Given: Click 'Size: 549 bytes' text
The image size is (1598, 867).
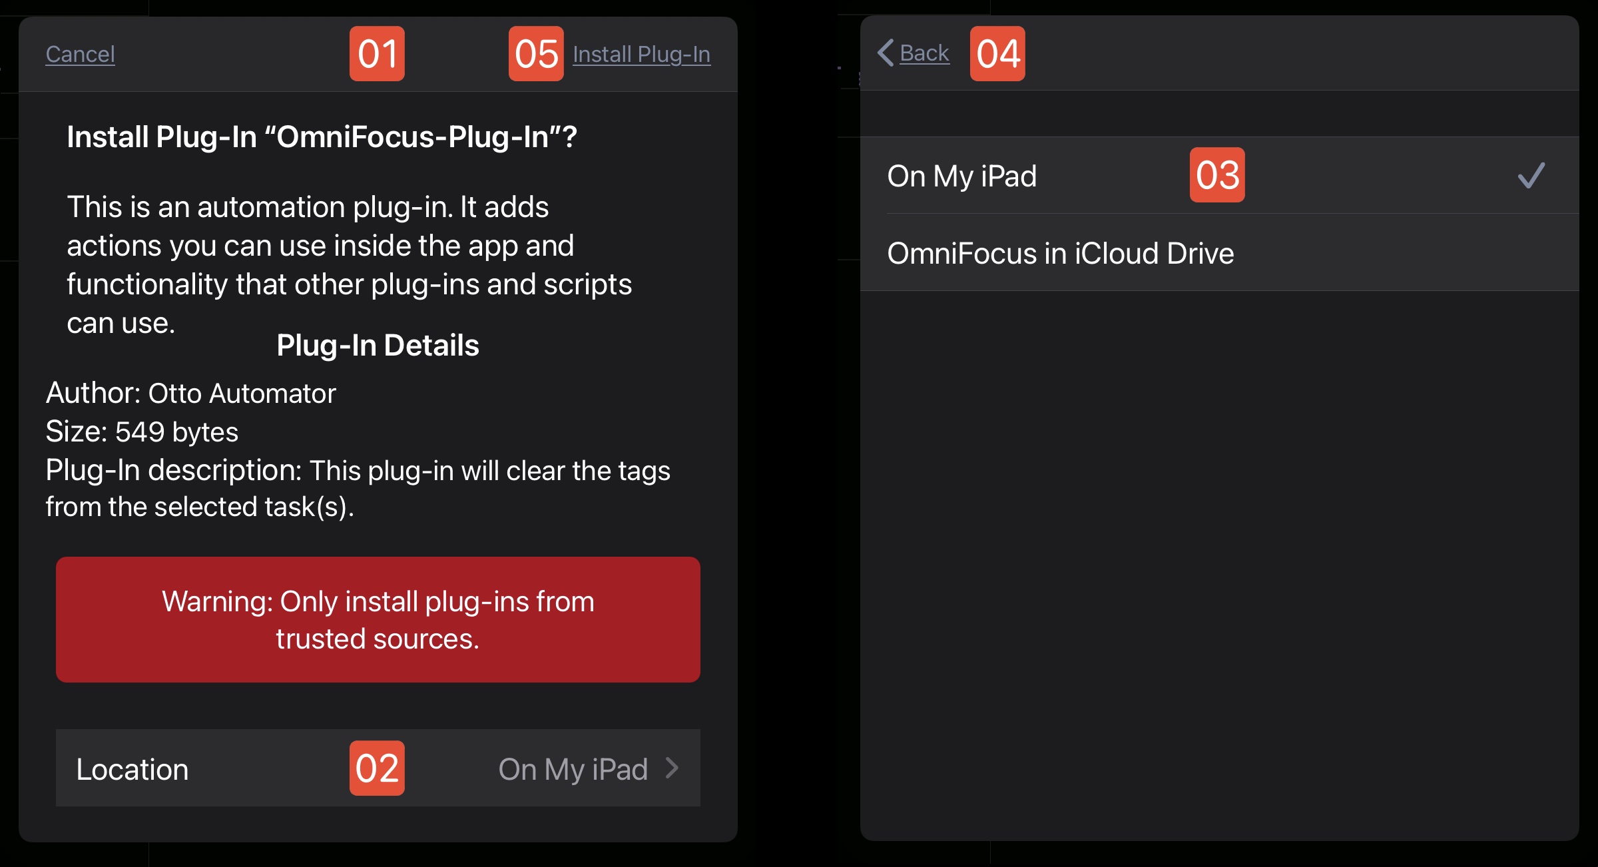Looking at the screenshot, I should click(x=142, y=432).
